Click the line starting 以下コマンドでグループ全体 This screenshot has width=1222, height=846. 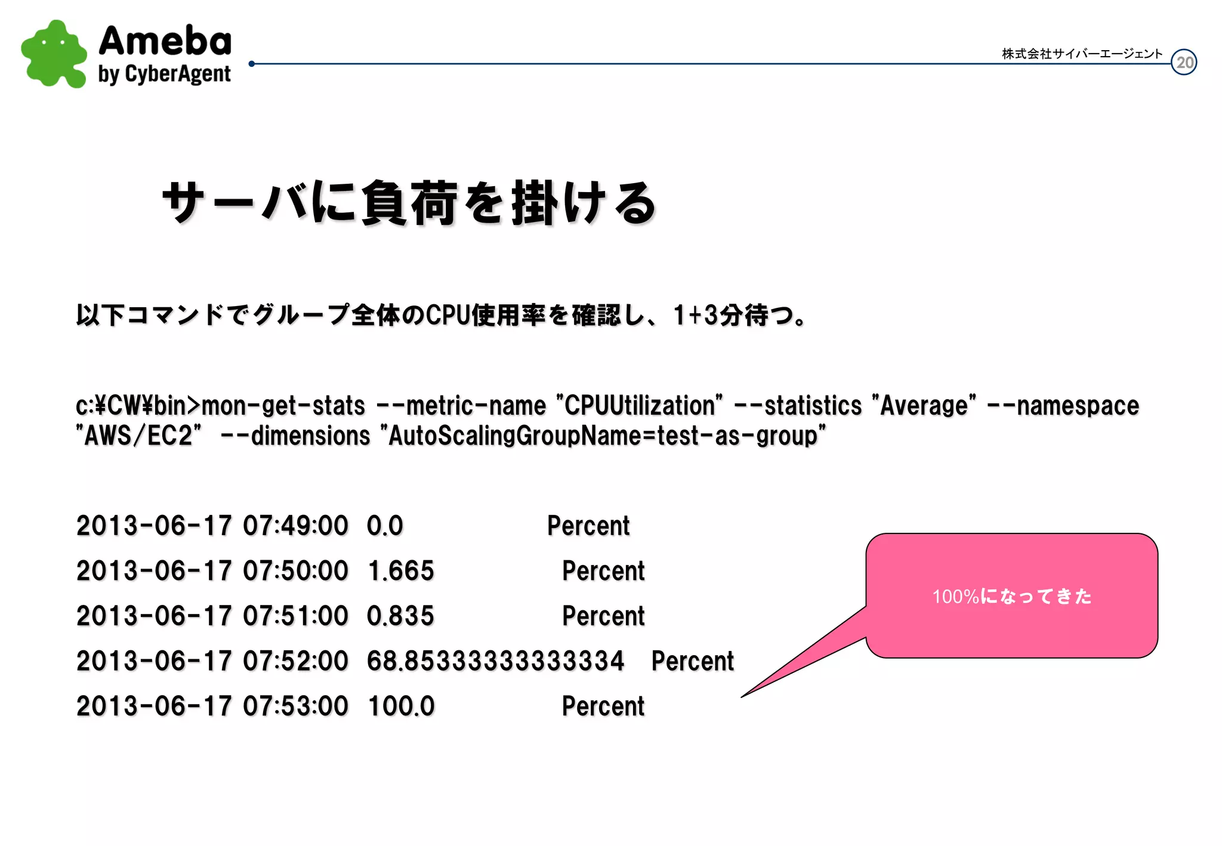tap(442, 315)
